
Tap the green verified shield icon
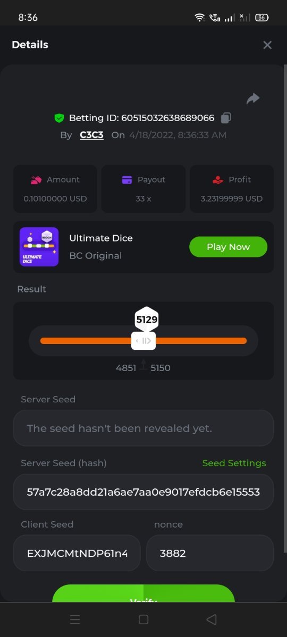[59, 118]
